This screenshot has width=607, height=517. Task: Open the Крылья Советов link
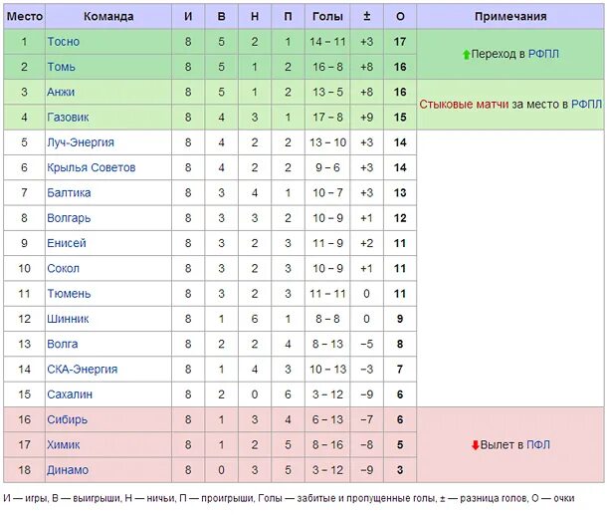(91, 167)
